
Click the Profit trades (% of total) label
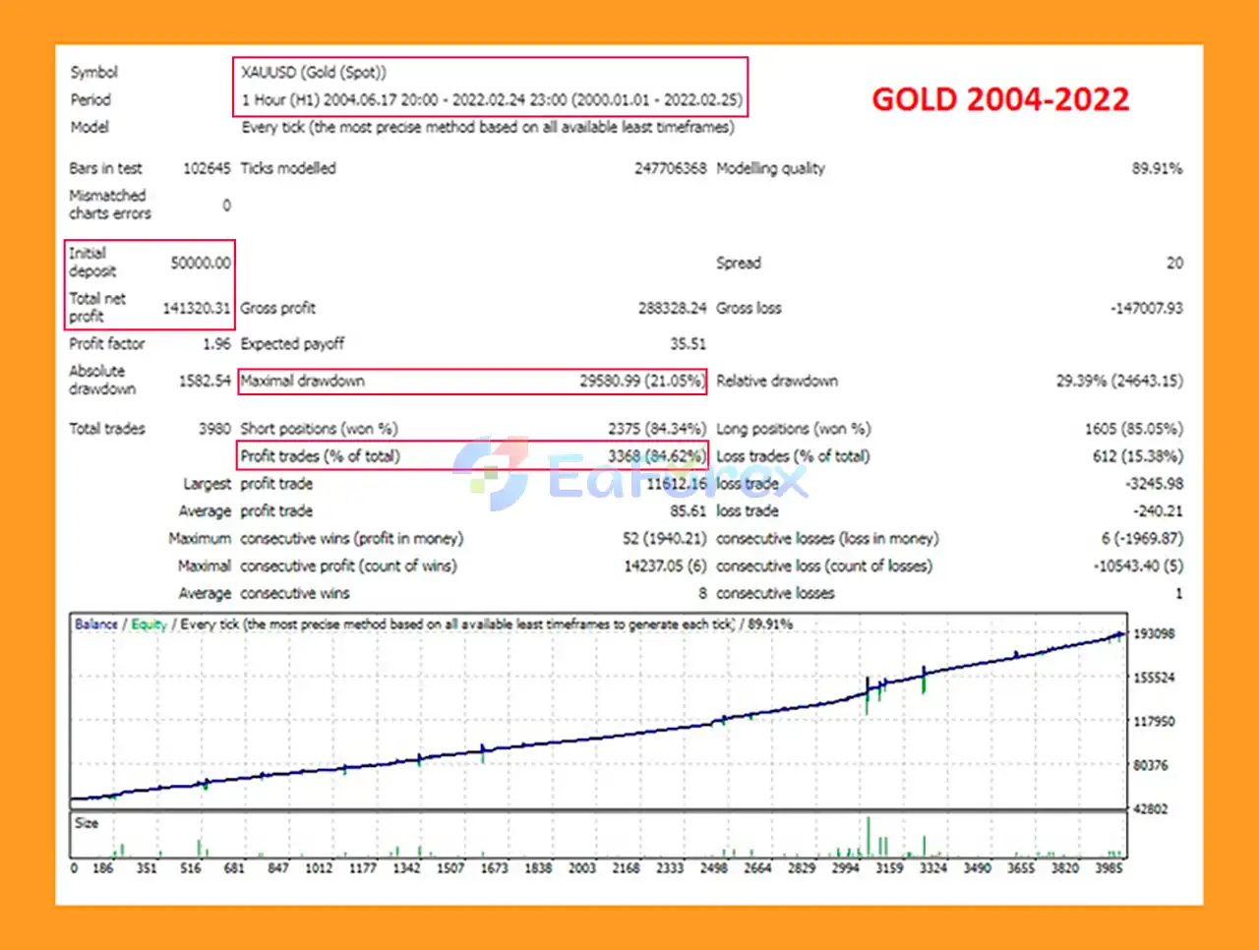(320, 456)
